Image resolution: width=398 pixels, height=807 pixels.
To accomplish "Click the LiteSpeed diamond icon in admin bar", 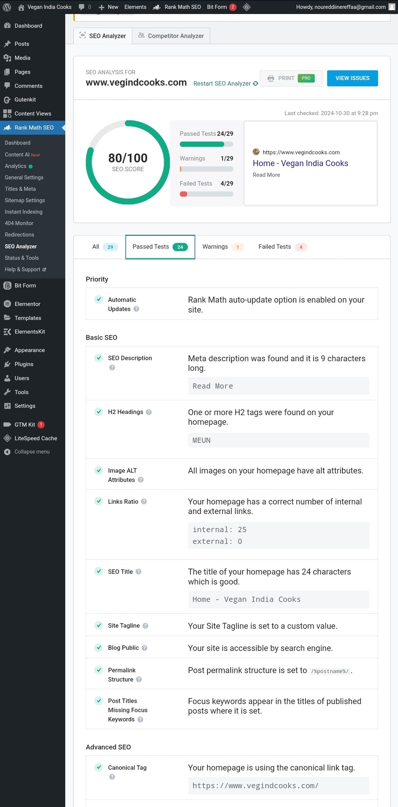I will (x=246, y=7).
